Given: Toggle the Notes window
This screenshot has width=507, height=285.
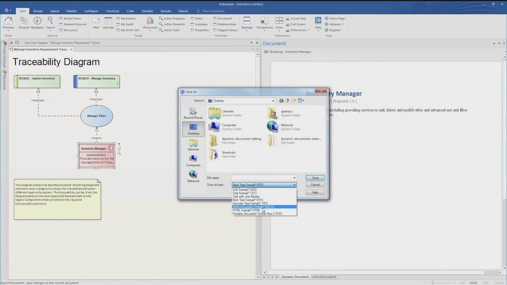Looking at the screenshot, I should coord(196,19).
